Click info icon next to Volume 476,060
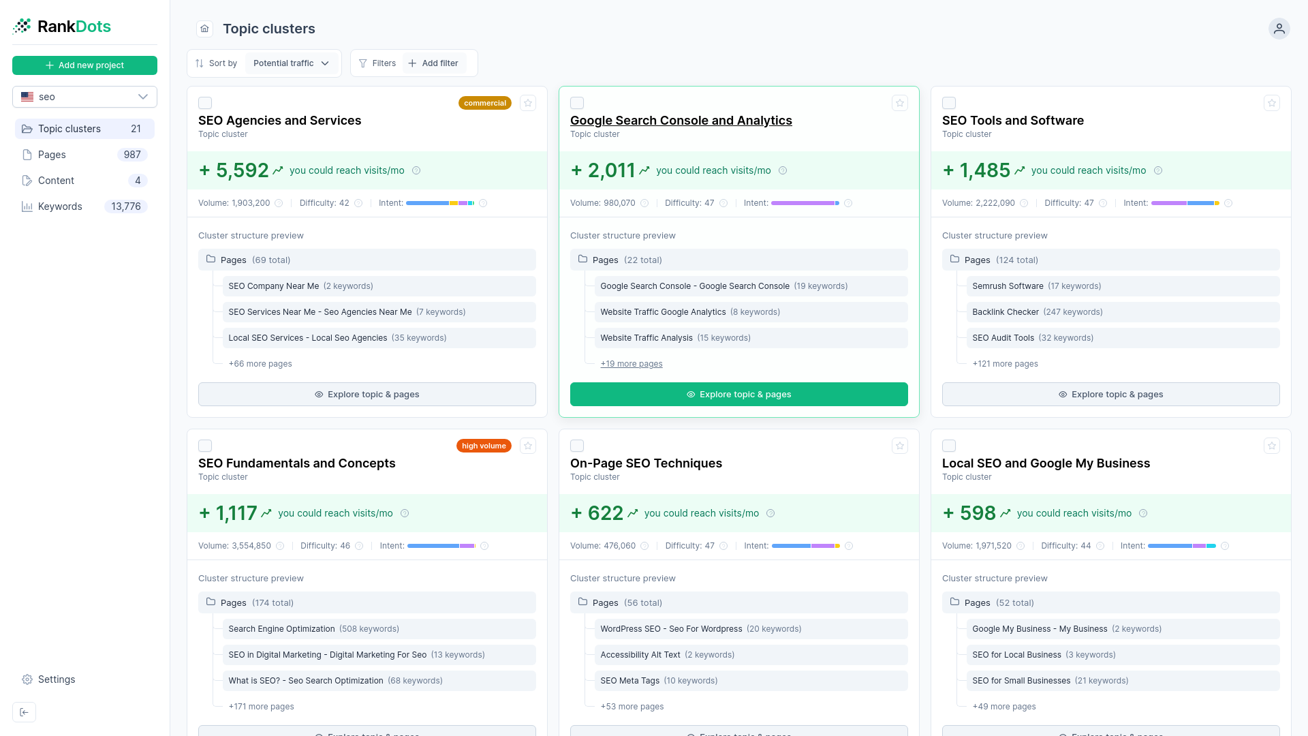Screen dimensions: 1308x736 [x=644, y=546]
